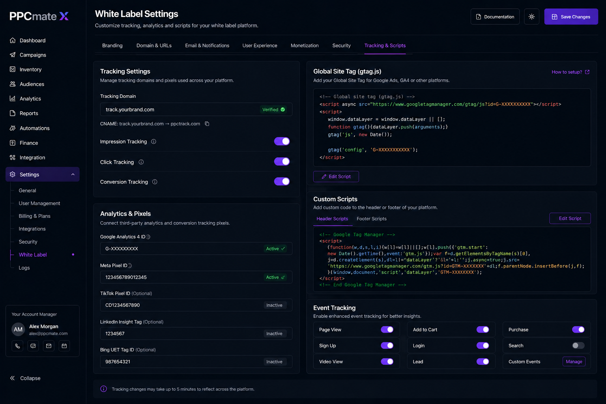Click the Campaigns paper-plane icon
This screenshot has width=606, height=404.
pos(13,55)
